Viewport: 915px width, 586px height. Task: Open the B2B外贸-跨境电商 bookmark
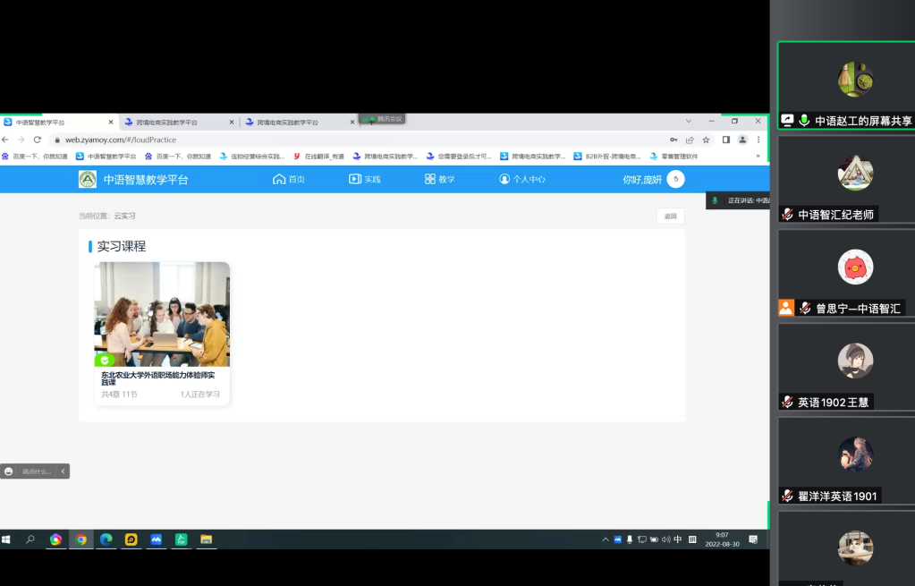click(x=607, y=157)
